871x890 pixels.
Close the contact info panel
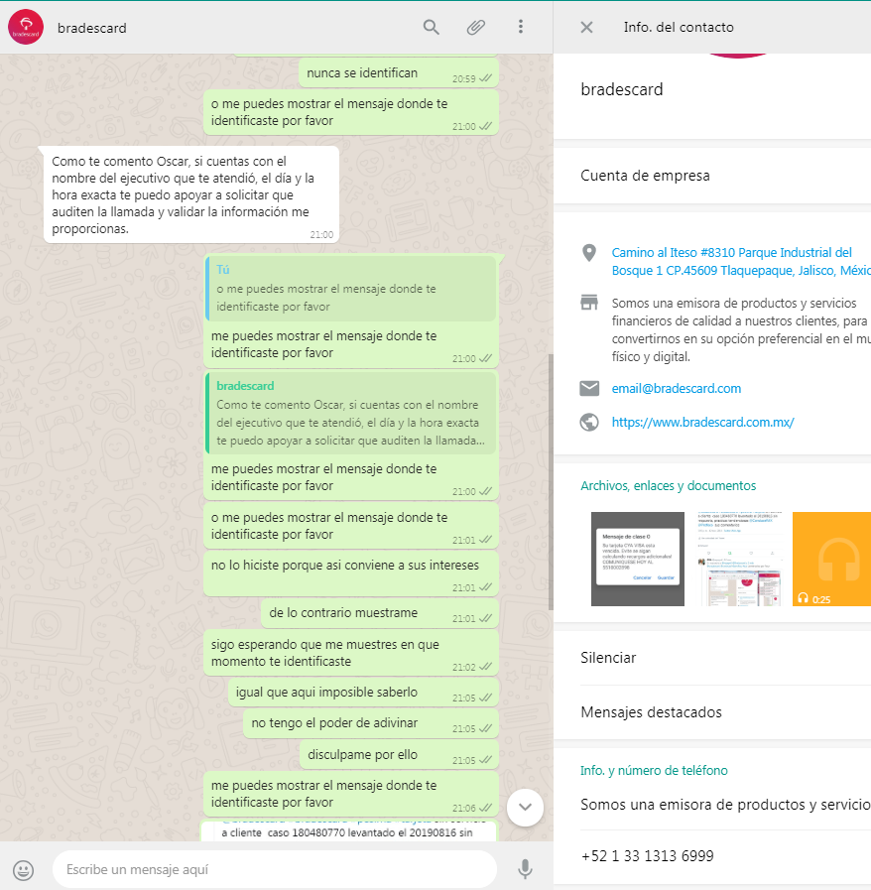coord(586,27)
